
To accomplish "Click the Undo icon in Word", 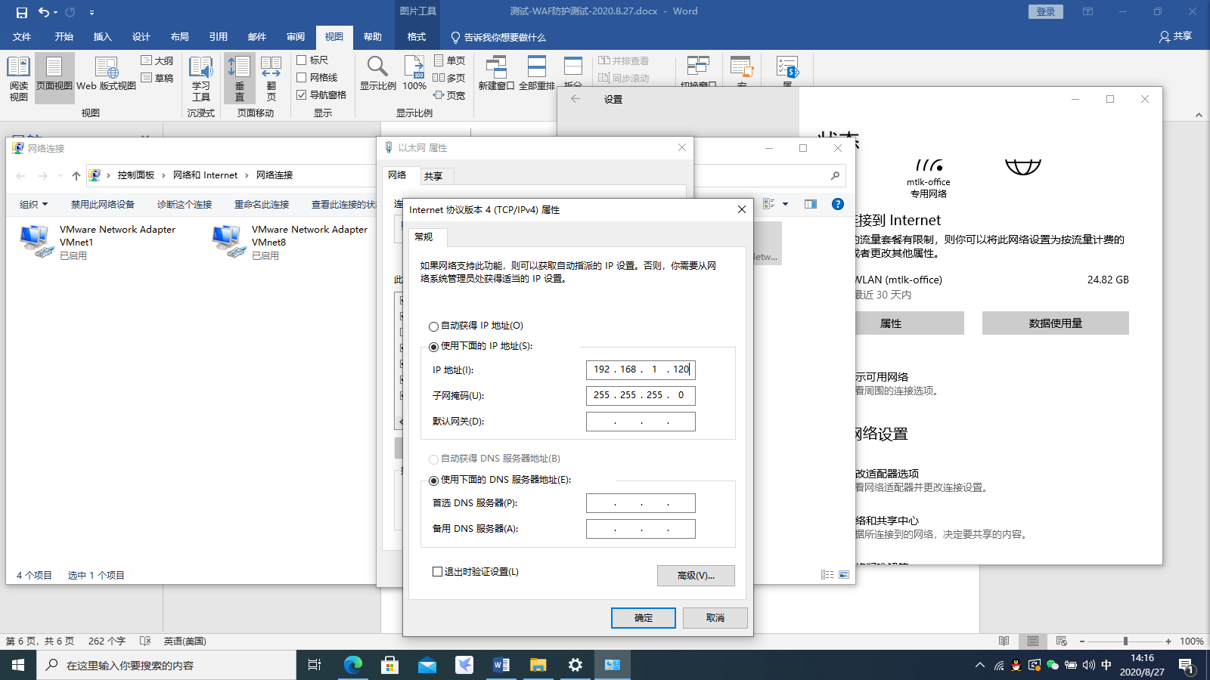I will pos(44,12).
